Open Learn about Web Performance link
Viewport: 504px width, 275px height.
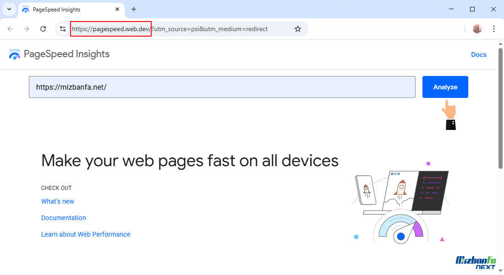pos(86,234)
